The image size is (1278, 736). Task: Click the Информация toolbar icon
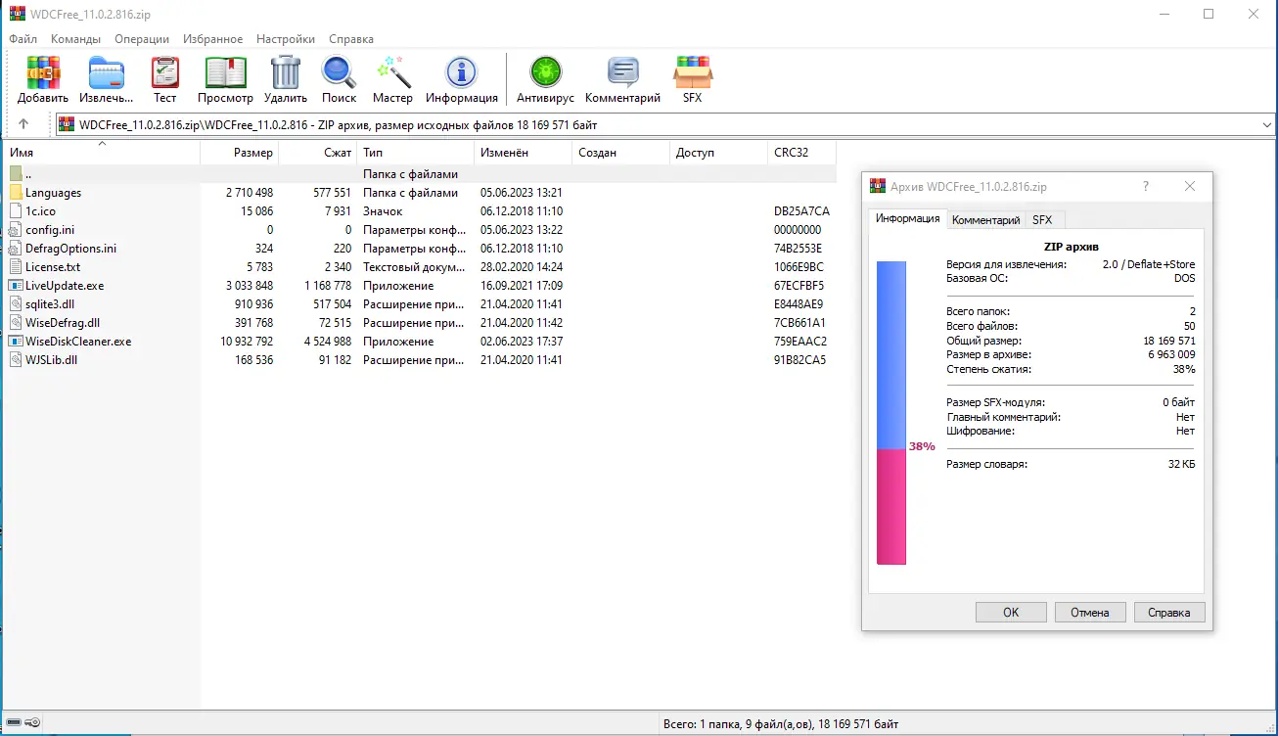pyautogui.click(x=461, y=72)
